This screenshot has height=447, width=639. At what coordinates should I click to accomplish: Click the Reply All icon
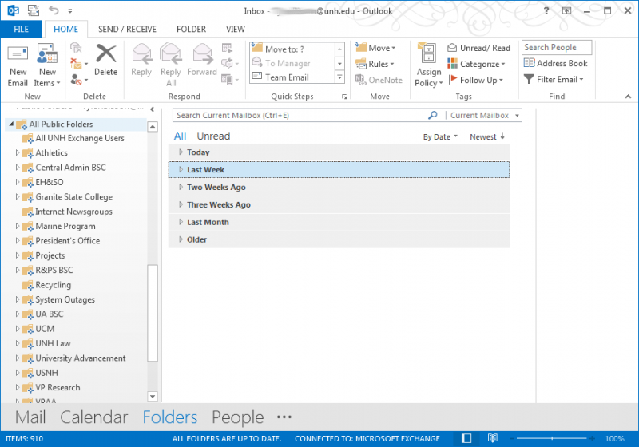[x=171, y=65]
